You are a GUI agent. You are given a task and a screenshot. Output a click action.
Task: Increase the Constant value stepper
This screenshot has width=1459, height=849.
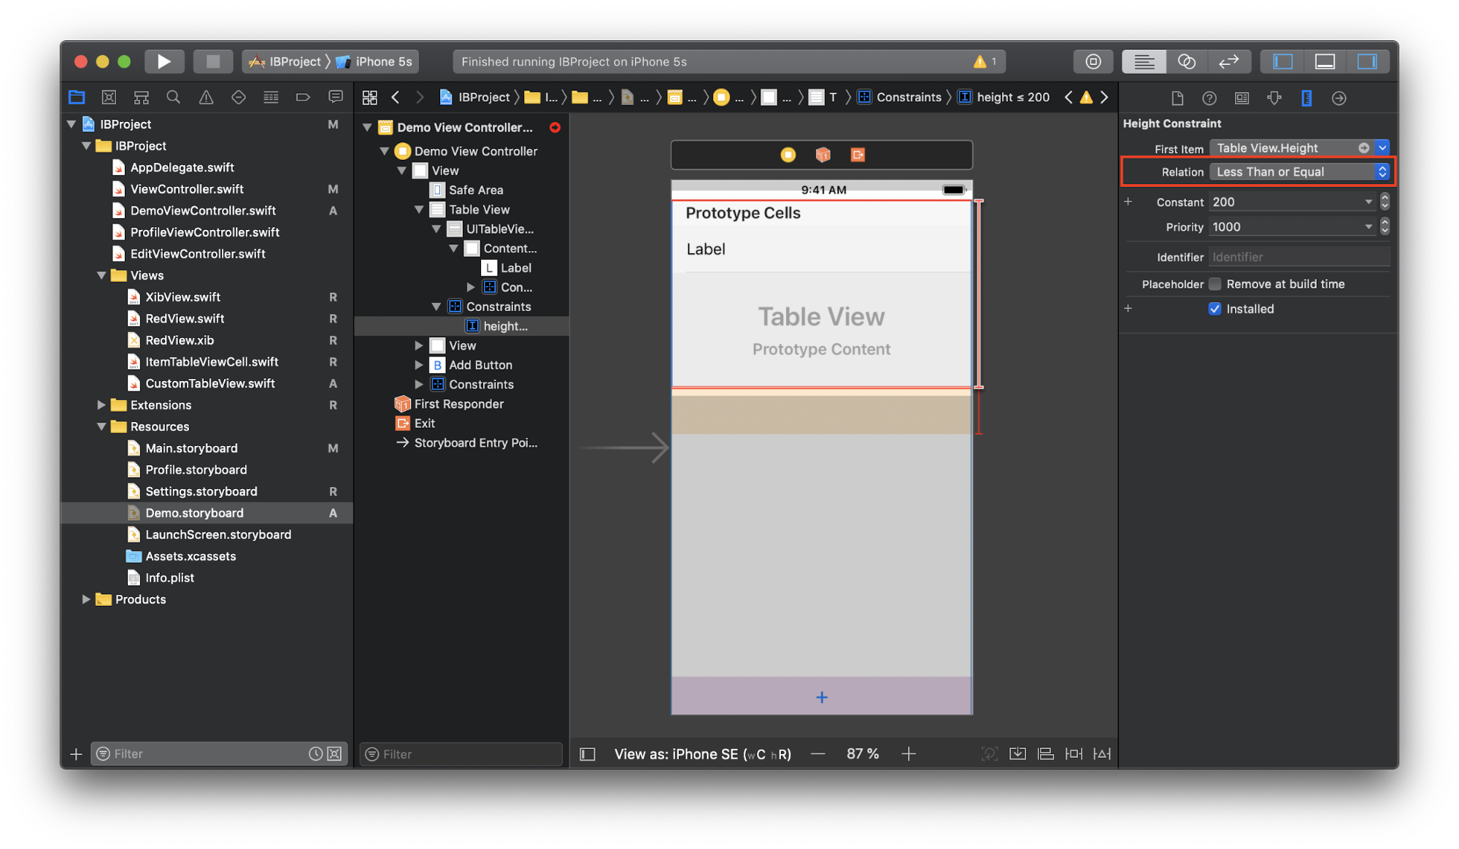[1385, 198]
